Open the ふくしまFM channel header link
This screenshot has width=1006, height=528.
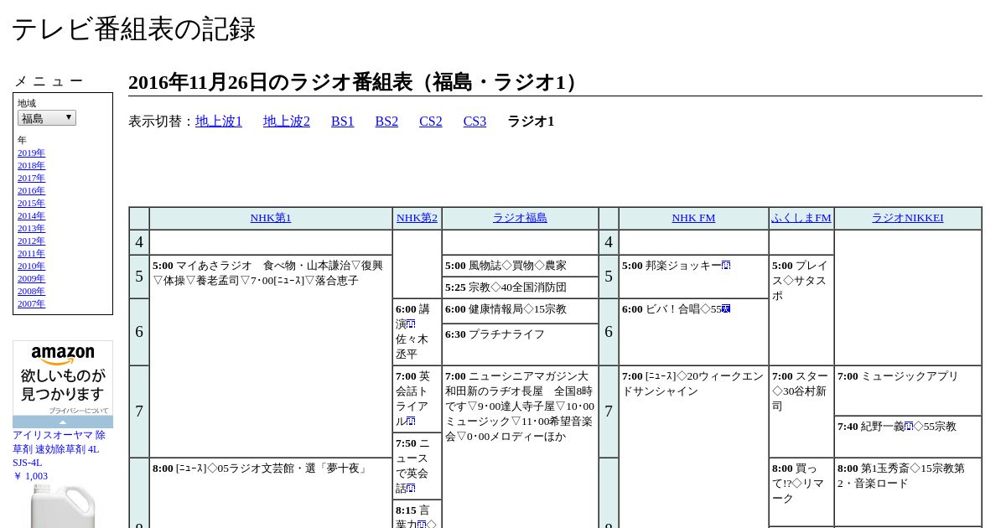pos(801,218)
